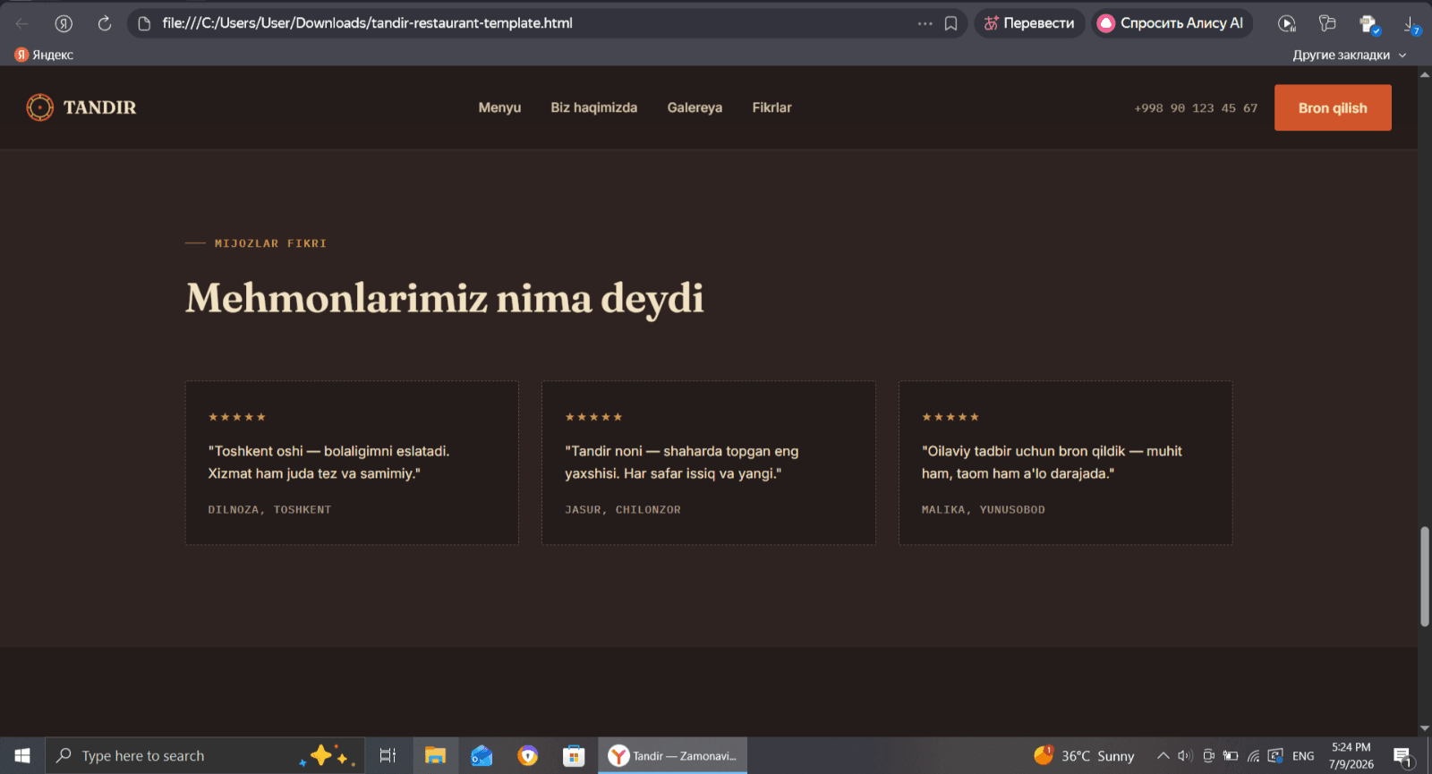Image resolution: width=1432 pixels, height=774 pixels.
Task: Click the page file icon in address bar
Action: (144, 23)
